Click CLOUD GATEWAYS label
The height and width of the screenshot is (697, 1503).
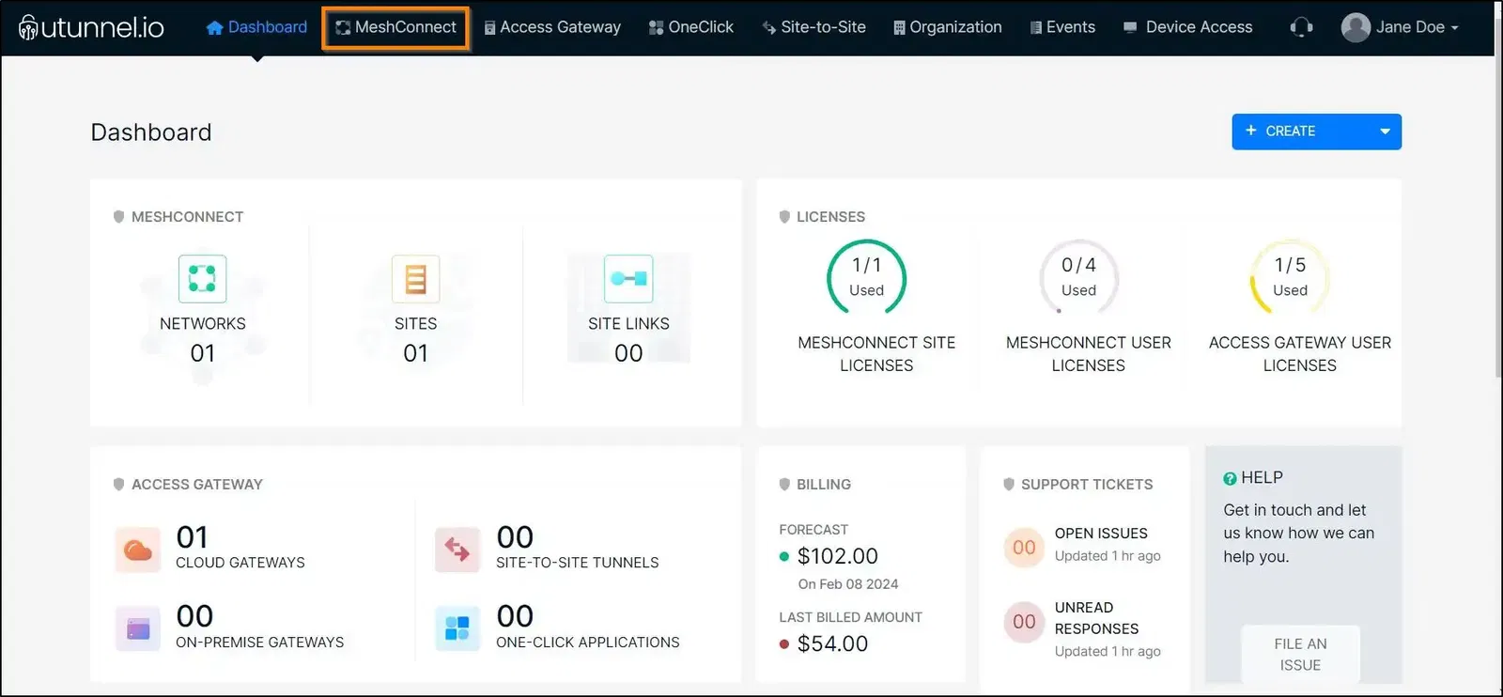pyautogui.click(x=240, y=563)
